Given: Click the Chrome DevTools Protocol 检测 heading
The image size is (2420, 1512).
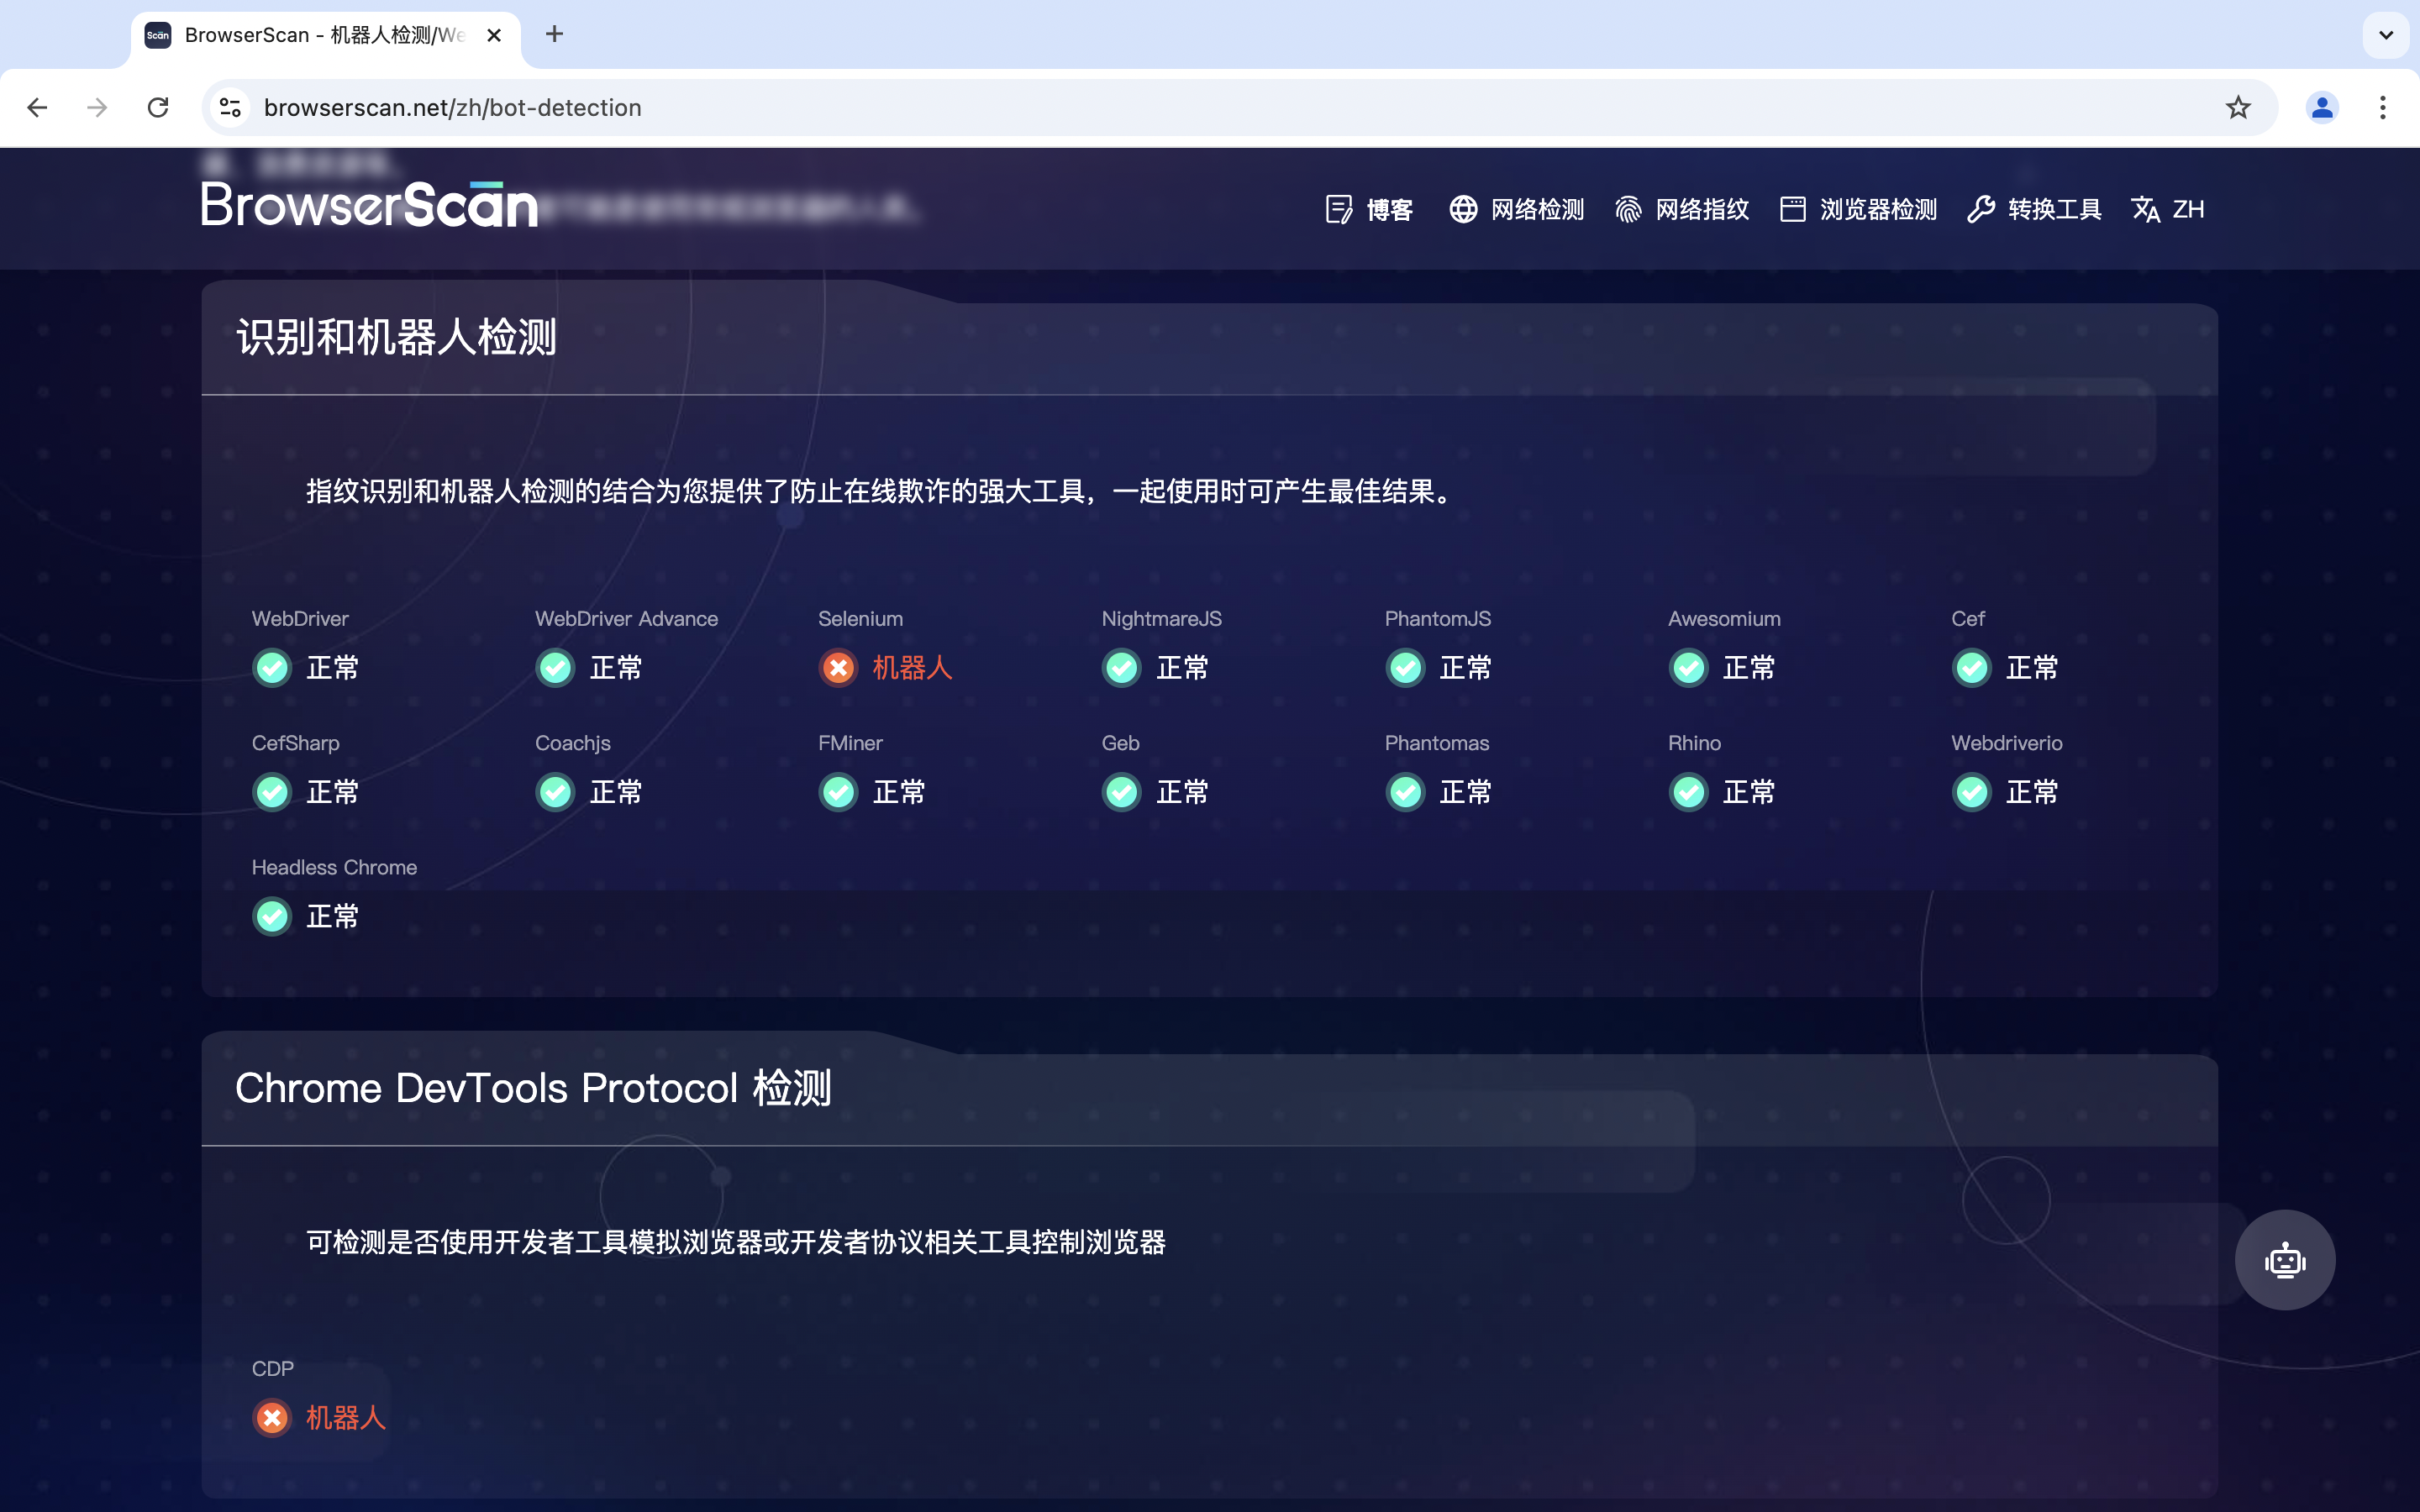Looking at the screenshot, I should tap(533, 1088).
